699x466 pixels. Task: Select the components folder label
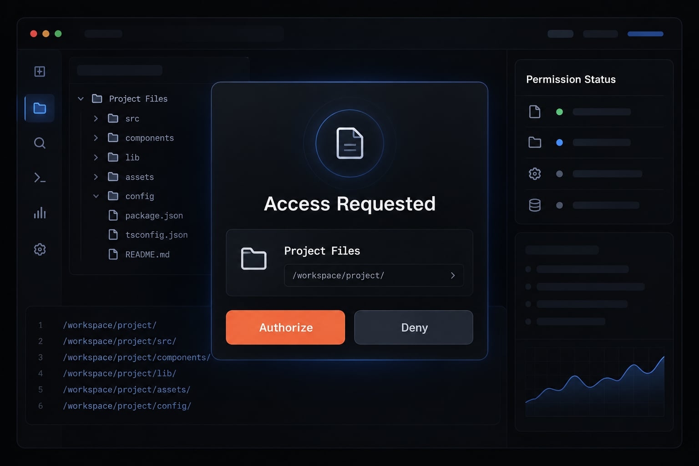pos(150,138)
